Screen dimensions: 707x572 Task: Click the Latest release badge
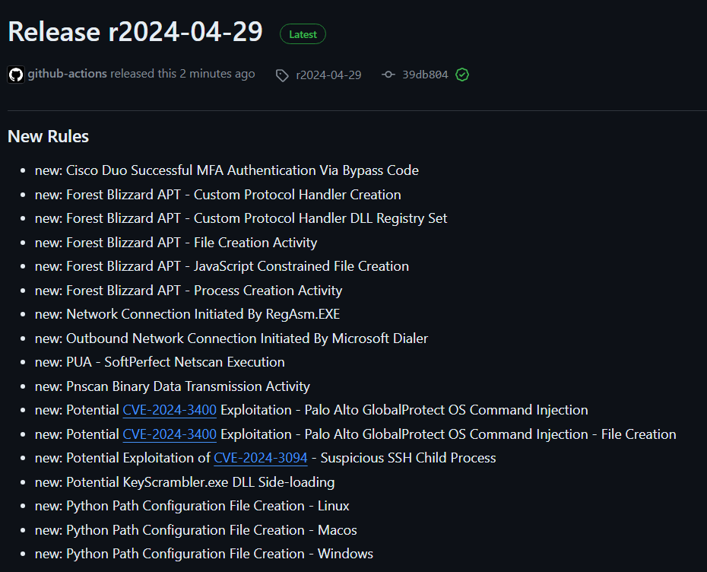303,33
